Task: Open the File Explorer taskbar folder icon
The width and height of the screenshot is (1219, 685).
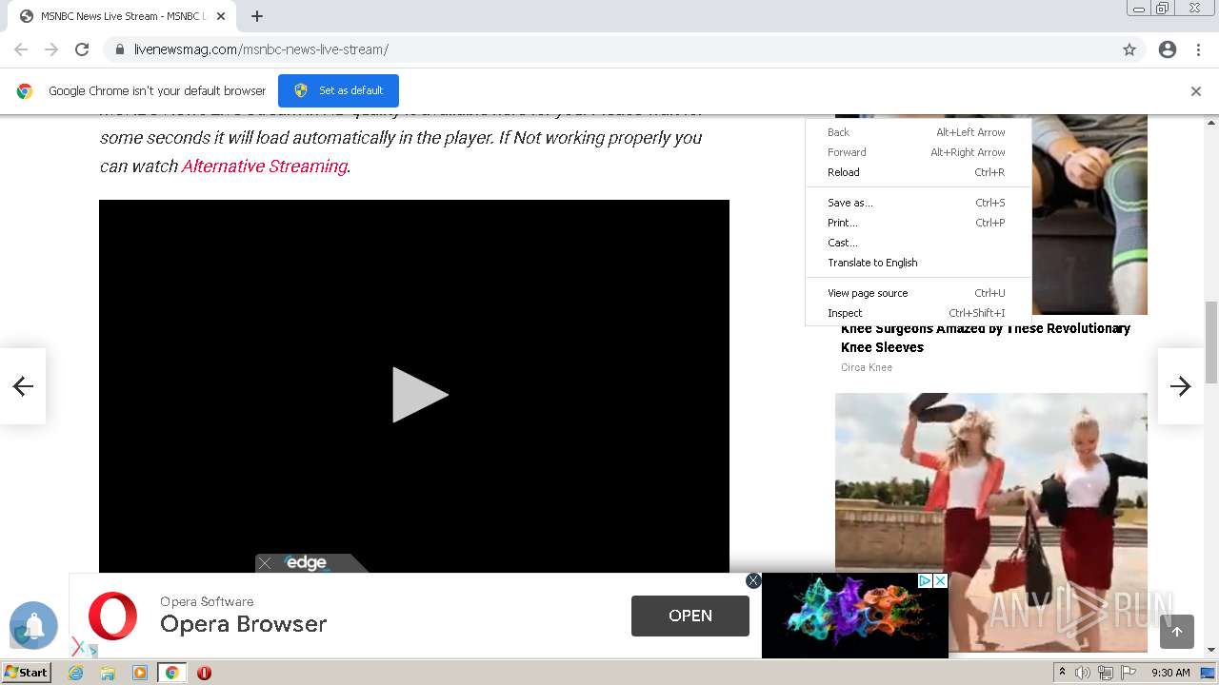Action: coord(108,673)
